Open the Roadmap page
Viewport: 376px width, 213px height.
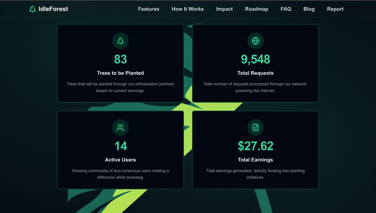point(256,9)
